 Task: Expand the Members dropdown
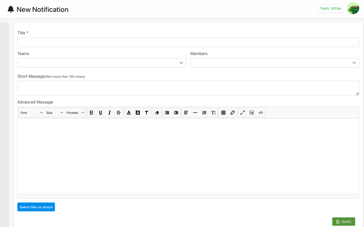[x=275, y=63]
